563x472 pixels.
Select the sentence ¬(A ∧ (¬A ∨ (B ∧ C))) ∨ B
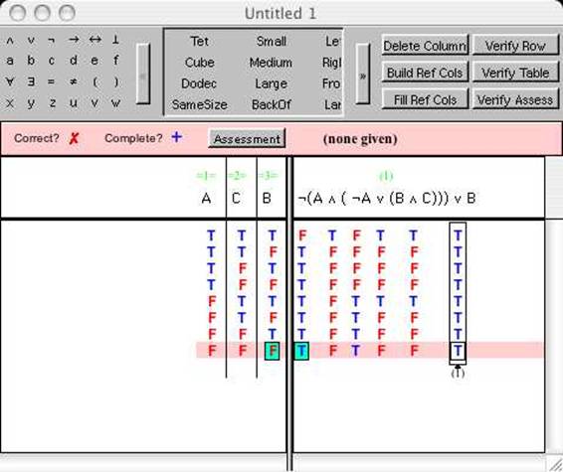[x=387, y=198]
